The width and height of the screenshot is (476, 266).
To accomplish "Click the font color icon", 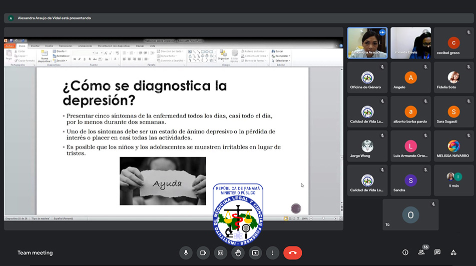I will point(115,59).
